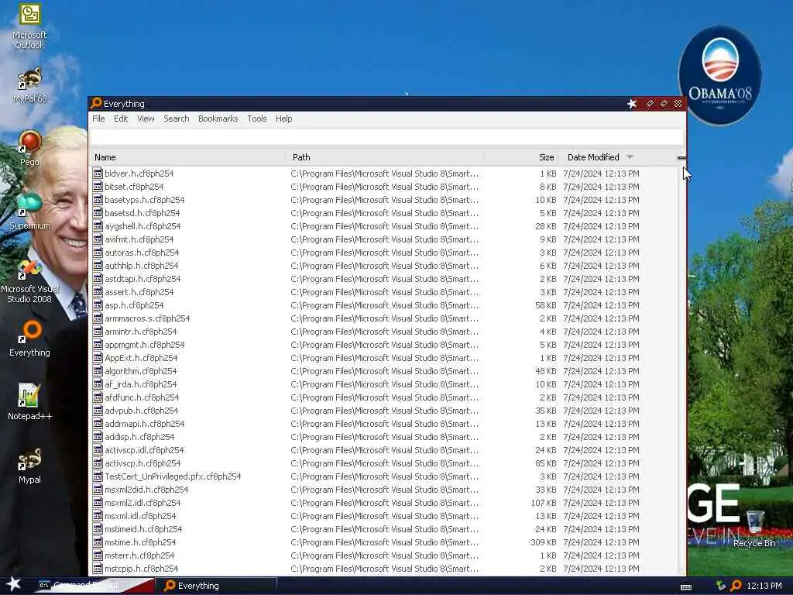
Task: Click the file icon of TestCert_UnPrivileged.pfx.cf8ph254
Action: tap(98, 476)
